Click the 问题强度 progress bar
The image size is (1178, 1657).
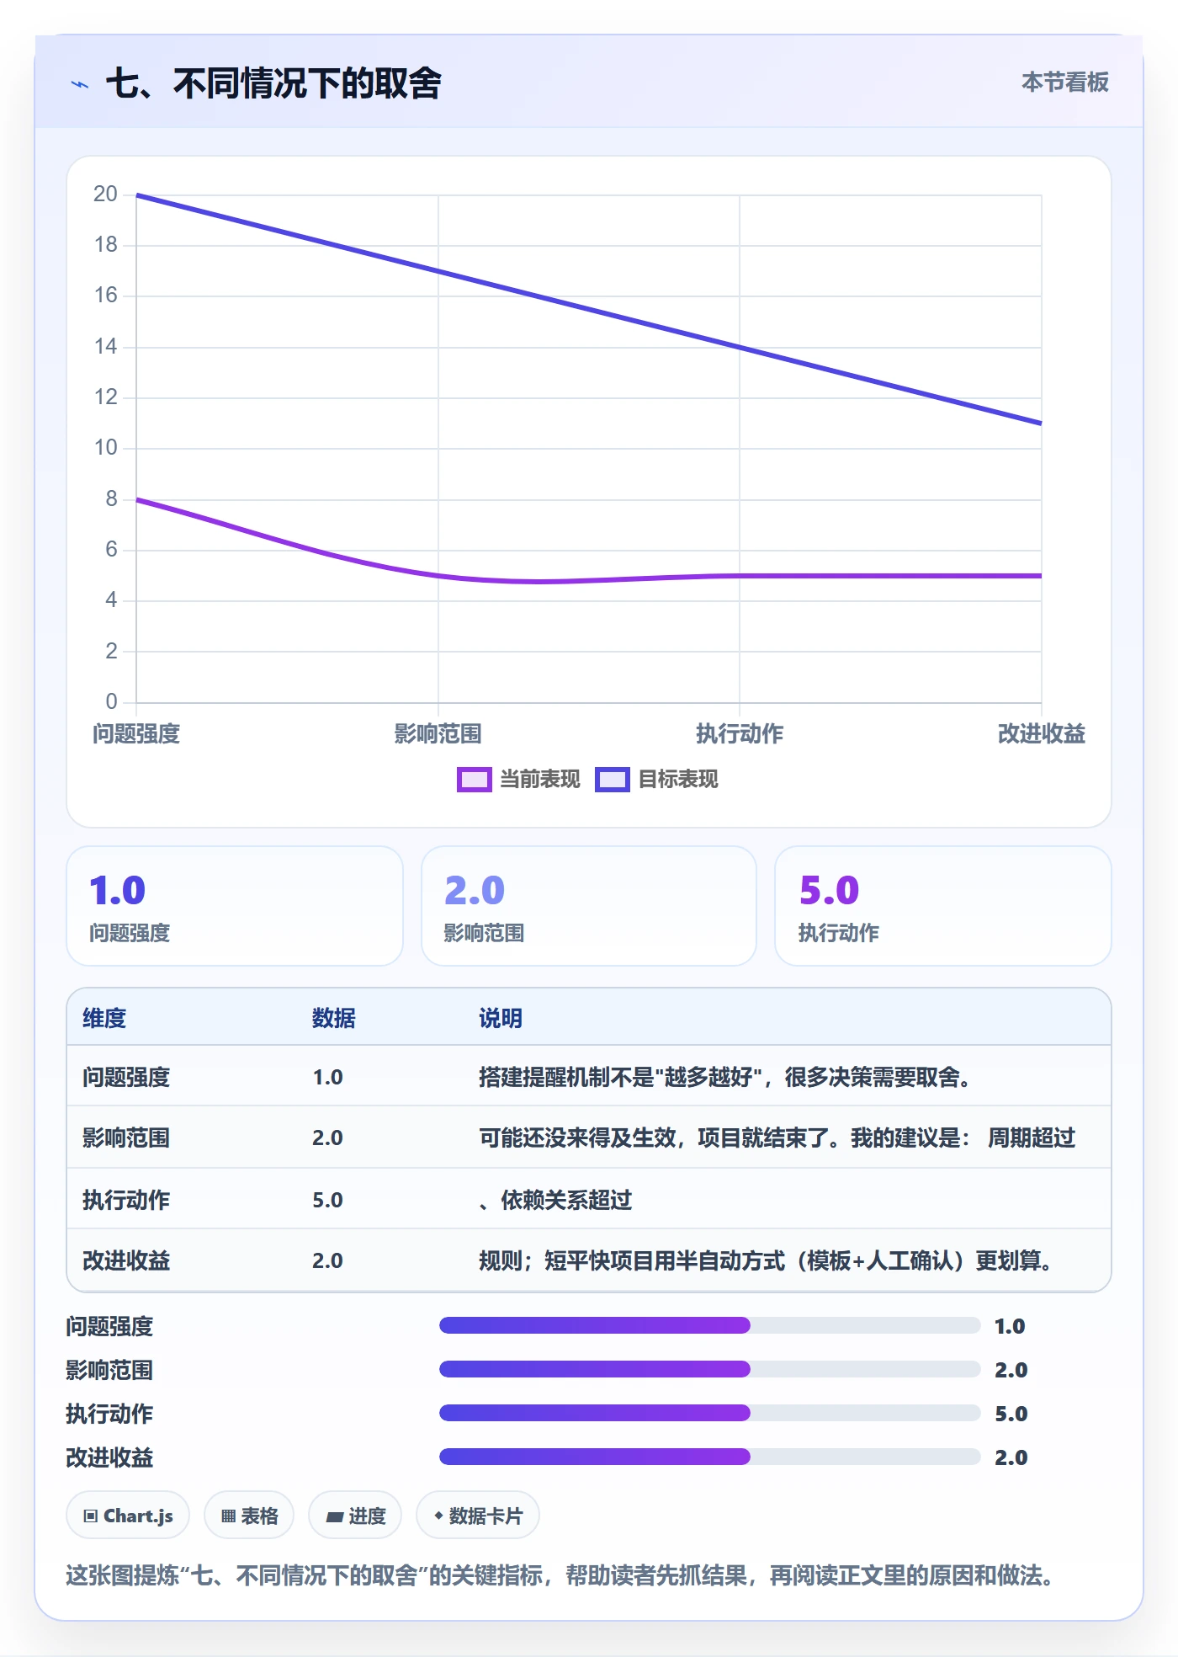709,1325
